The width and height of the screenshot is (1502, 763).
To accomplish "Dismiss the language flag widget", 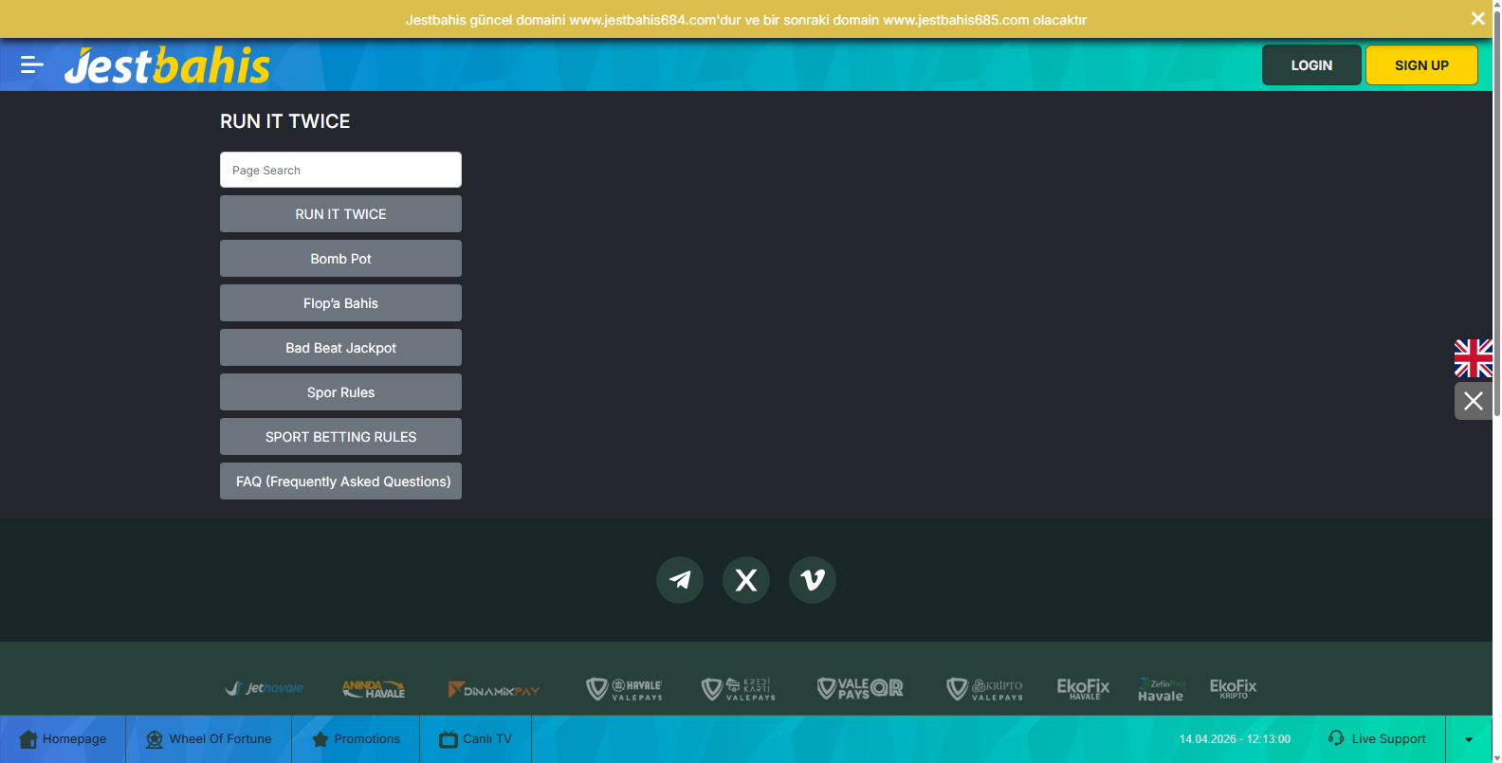I will tap(1474, 401).
